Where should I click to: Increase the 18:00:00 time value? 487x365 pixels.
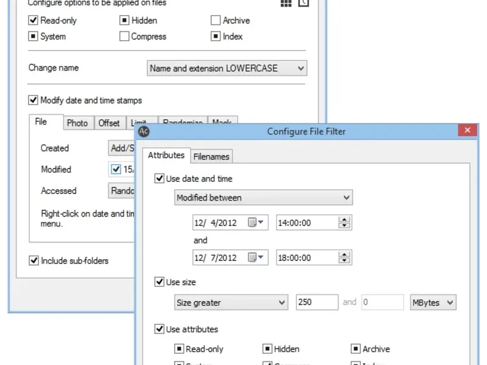[x=344, y=254]
